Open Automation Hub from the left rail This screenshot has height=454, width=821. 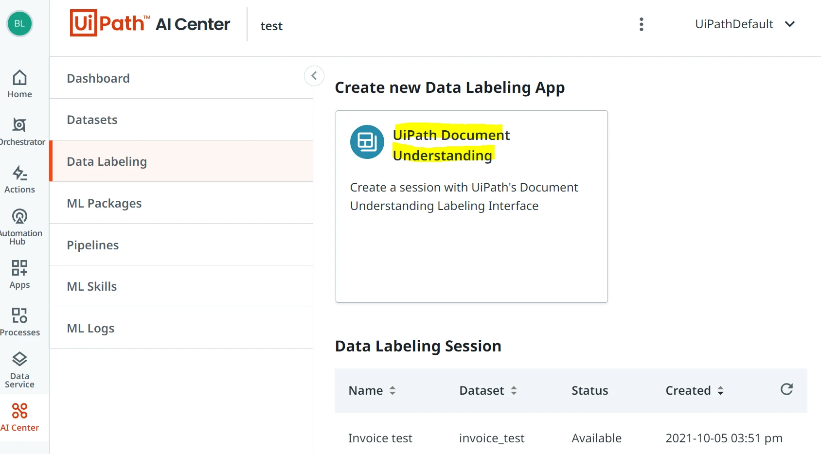[19, 227]
